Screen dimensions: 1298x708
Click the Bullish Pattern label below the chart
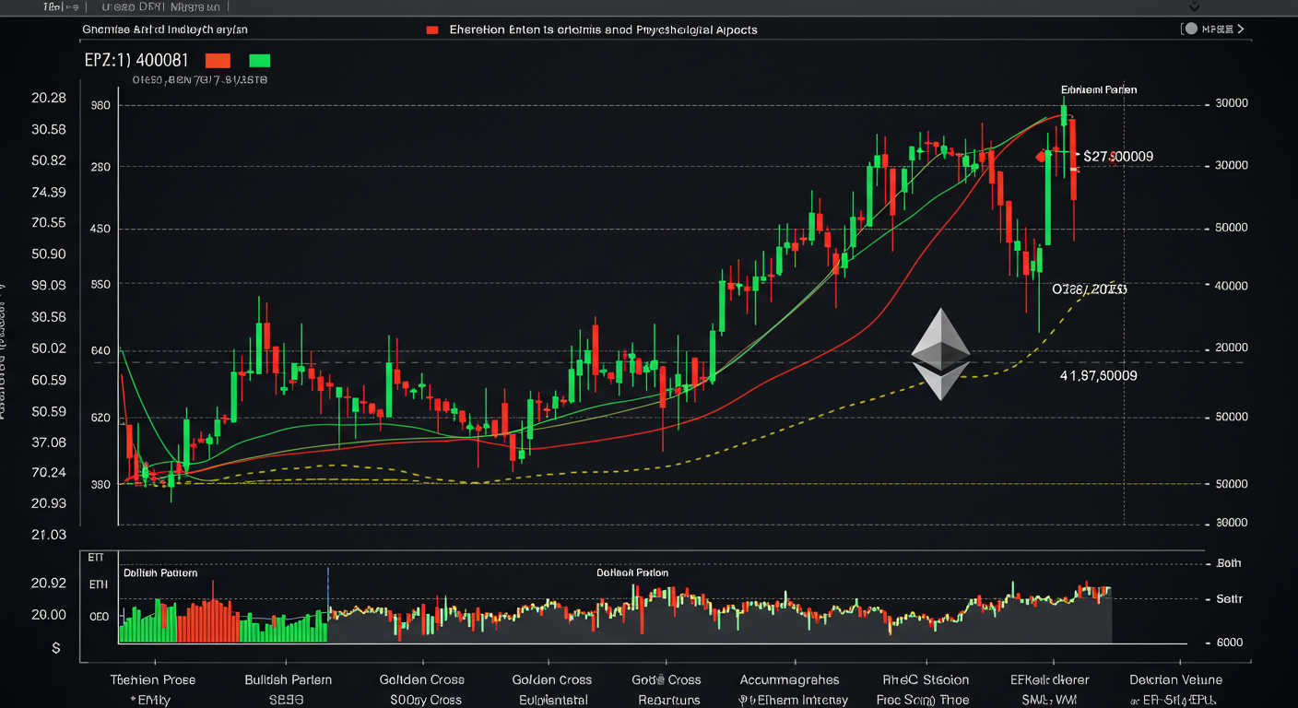(x=288, y=679)
